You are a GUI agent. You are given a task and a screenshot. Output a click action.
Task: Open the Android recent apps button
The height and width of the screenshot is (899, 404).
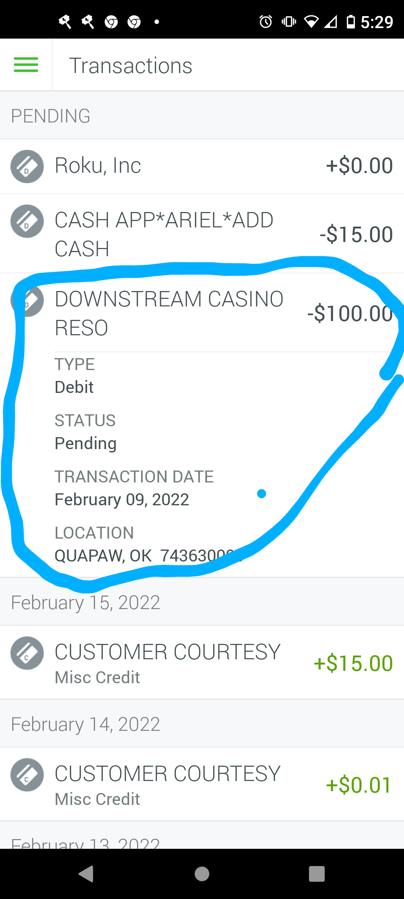pyautogui.click(x=316, y=874)
